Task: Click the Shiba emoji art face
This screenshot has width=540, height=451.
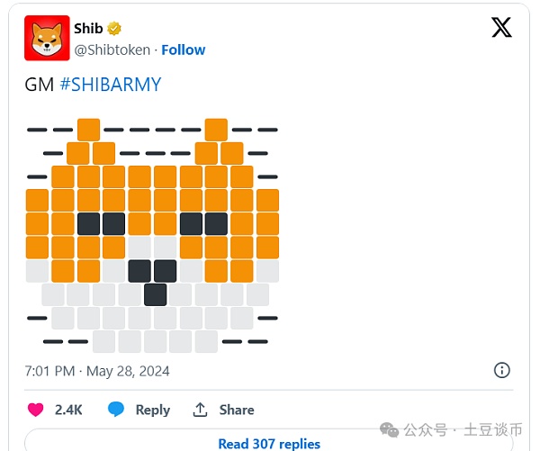Action: tap(152, 235)
